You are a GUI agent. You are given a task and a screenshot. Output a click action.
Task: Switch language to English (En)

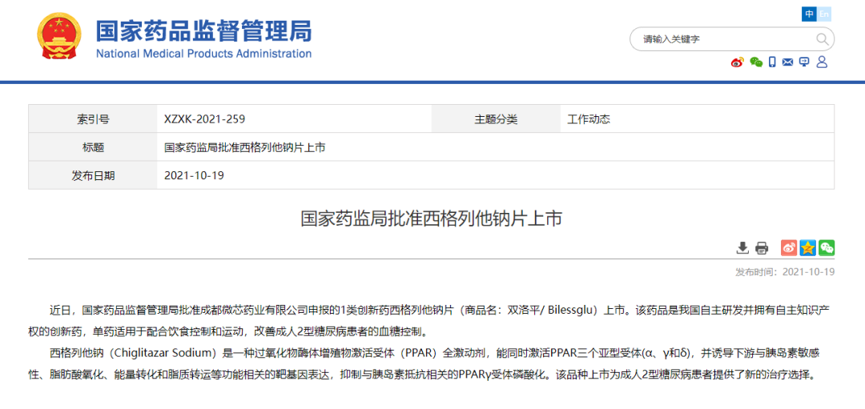tap(824, 14)
